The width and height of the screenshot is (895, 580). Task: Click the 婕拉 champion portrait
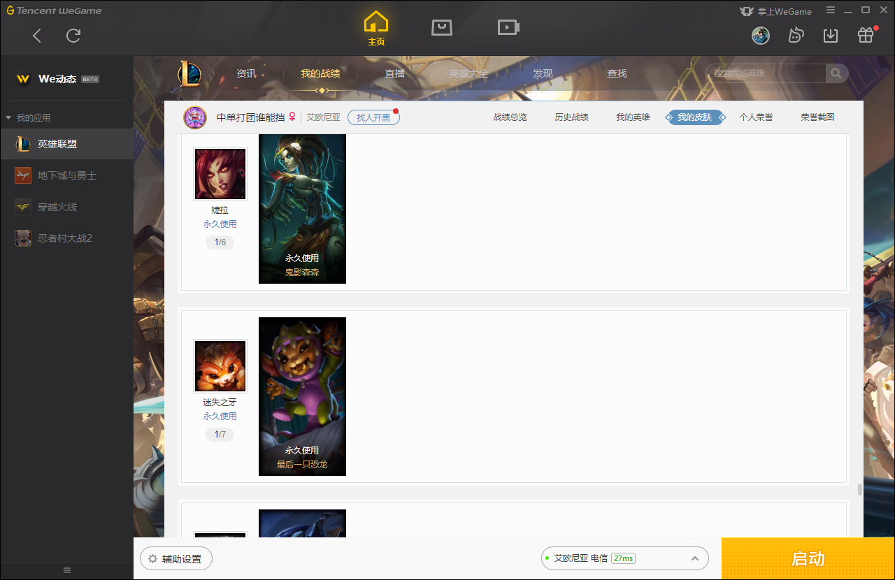point(220,174)
